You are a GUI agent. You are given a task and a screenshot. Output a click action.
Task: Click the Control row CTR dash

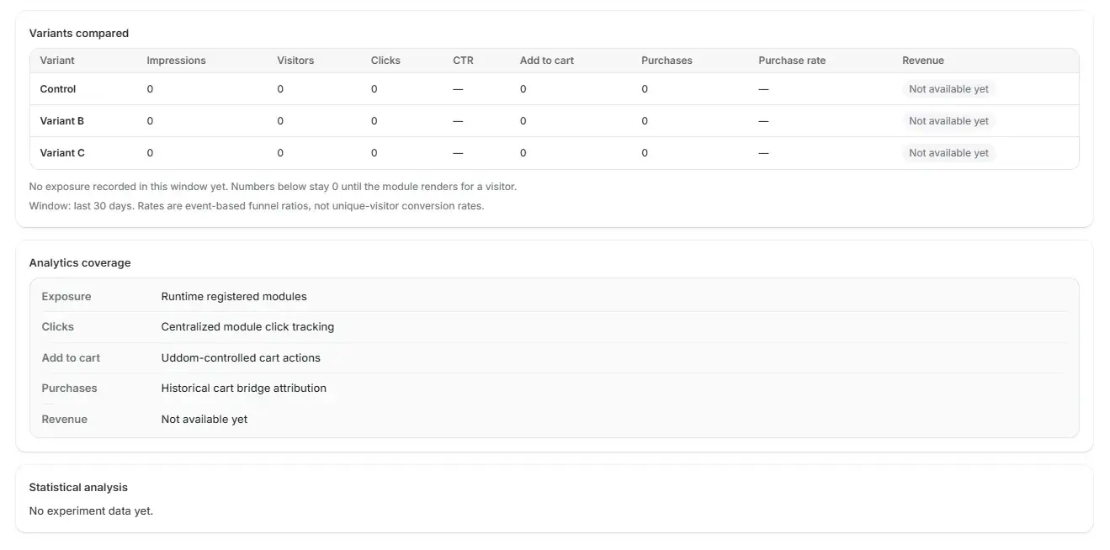pyautogui.click(x=458, y=89)
